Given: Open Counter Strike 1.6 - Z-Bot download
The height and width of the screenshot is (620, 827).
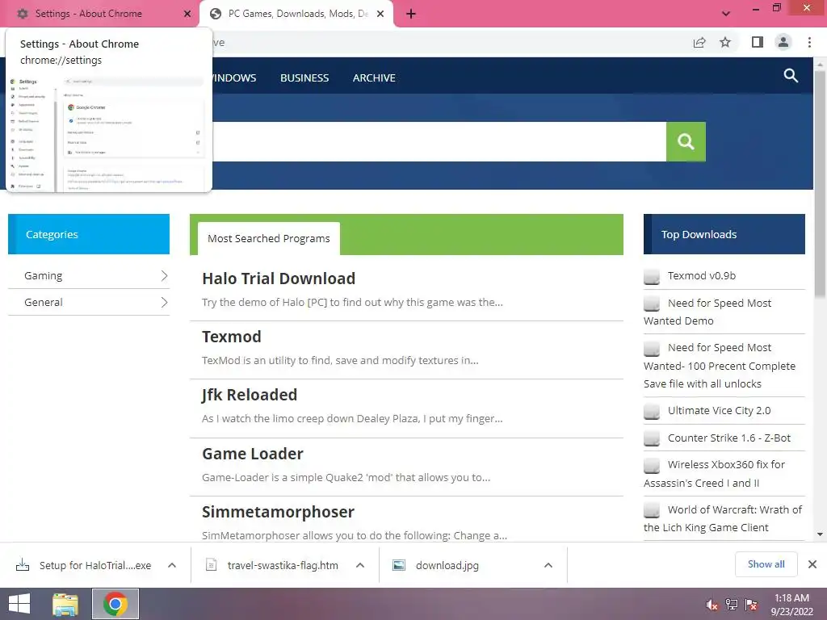Looking at the screenshot, I should point(729,438).
